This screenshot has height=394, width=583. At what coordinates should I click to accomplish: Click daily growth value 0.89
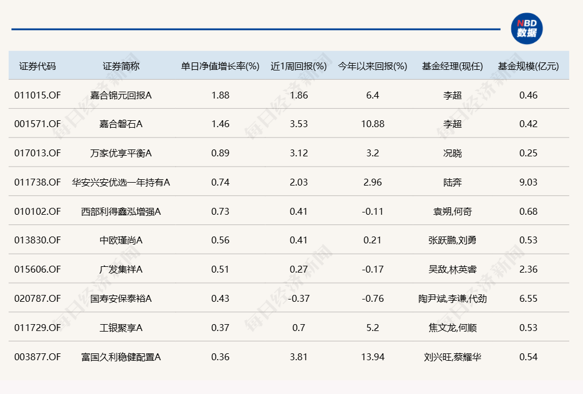point(220,153)
